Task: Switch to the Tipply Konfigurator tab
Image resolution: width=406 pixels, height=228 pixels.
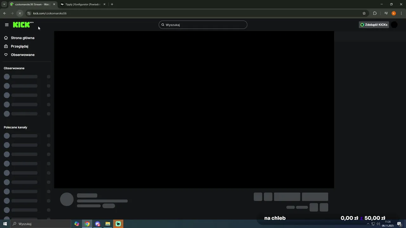Action: point(82,4)
